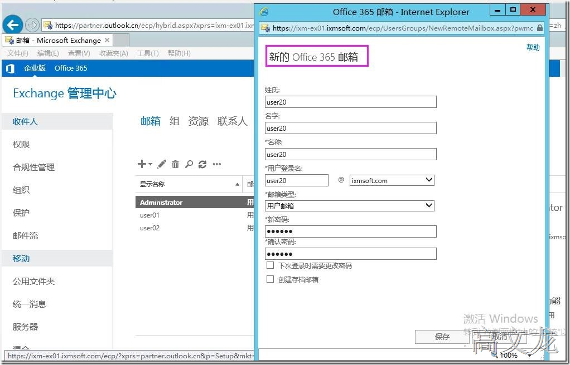570x365 pixels.
Task: Maximize the Office 365 邮箱 popup window
Action: (x=513, y=10)
